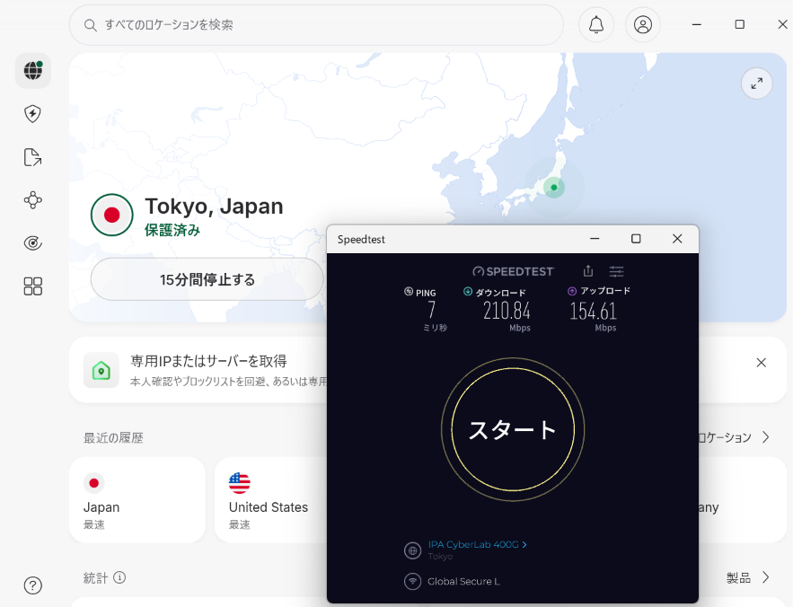
Task: Connect to the United States recent card
Action: pos(270,500)
